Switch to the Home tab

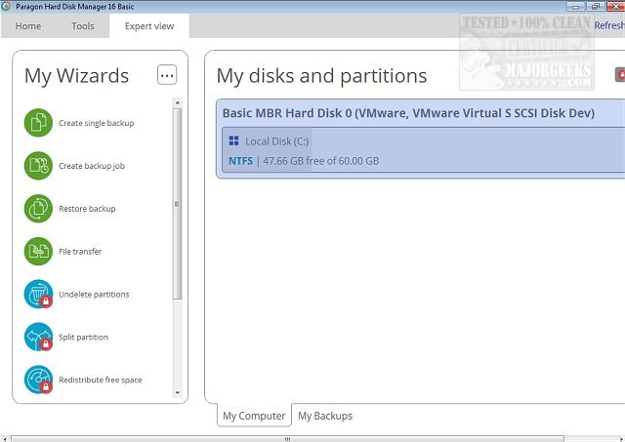[28, 26]
